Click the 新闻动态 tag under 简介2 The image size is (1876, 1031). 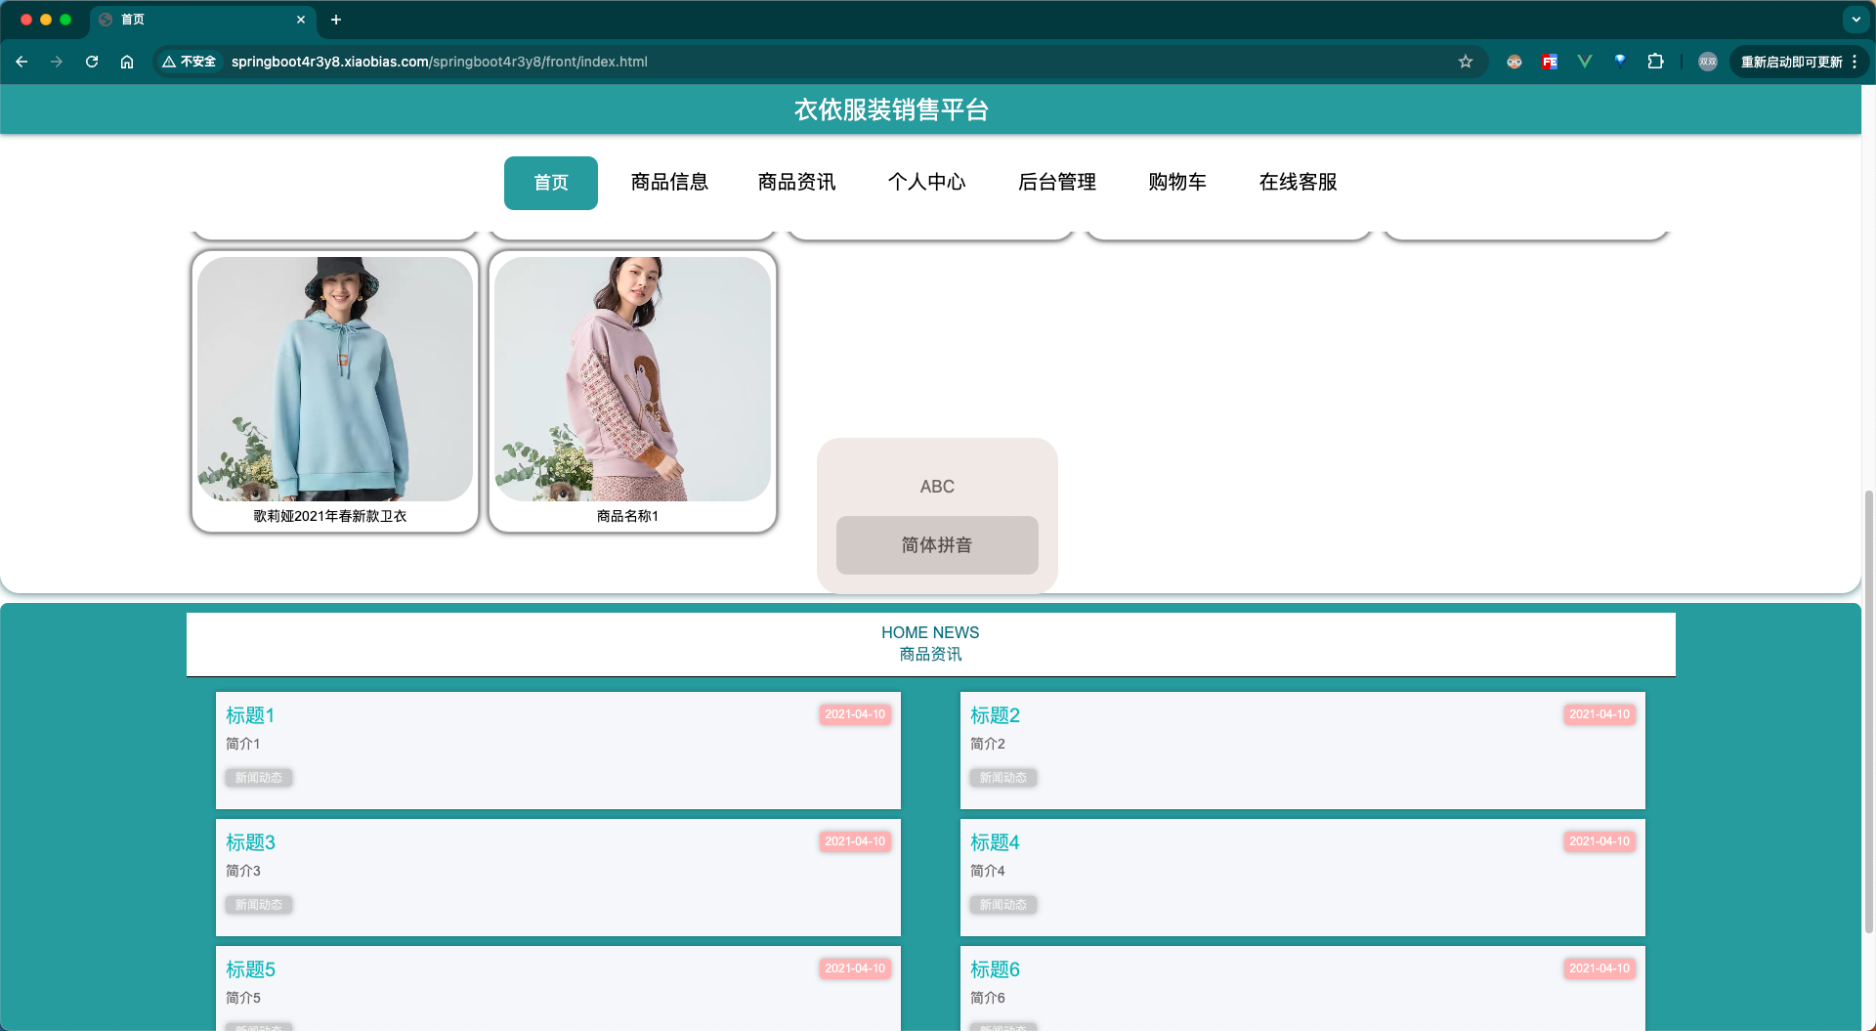click(1003, 778)
